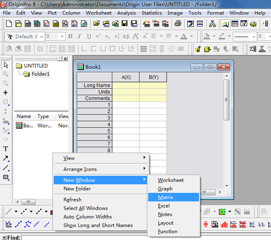Choose Notes from New Window submenu
The height and width of the screenshot is (240, 271).
click(x=173, y=214)
